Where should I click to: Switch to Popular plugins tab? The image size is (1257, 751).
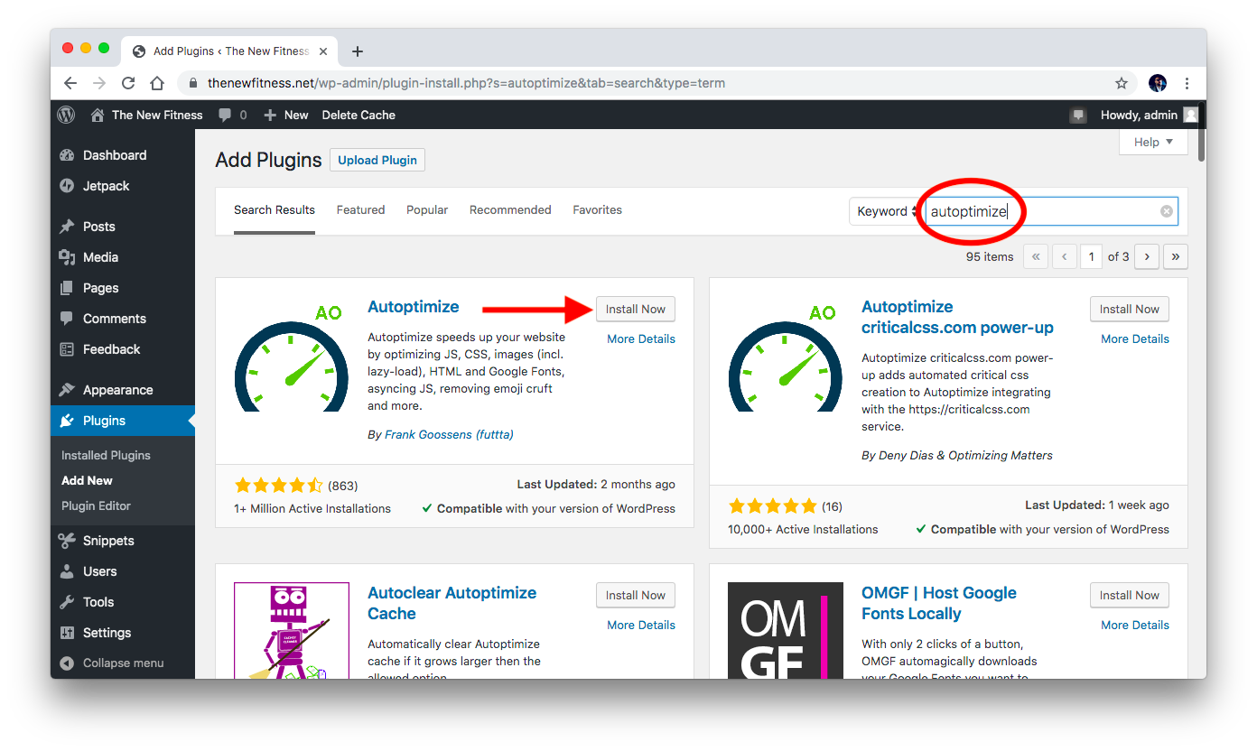coord(427,209)
